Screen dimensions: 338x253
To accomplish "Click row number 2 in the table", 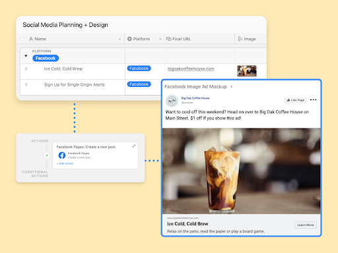I will [x=26, y=69].
